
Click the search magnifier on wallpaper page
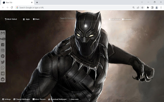103,18
